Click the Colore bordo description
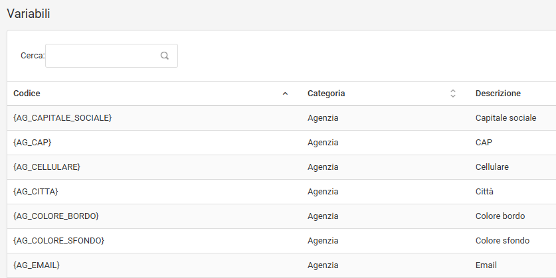This screenshot has width=556, height=278. tap(500, 216)
